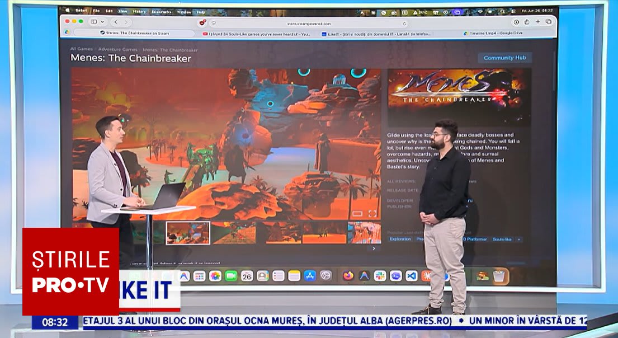Open the Window menu
The height and width of the screenshot is (338, 618).
[184, 12]
